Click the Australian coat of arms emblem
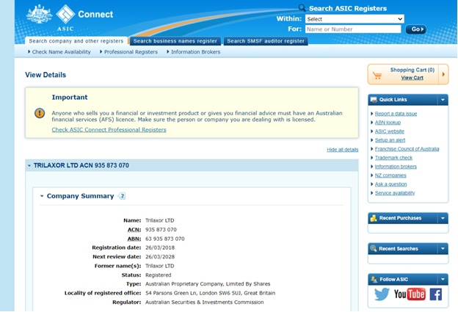Image resolution: width=458 pixels, height=312 pixels. (39, 14)
